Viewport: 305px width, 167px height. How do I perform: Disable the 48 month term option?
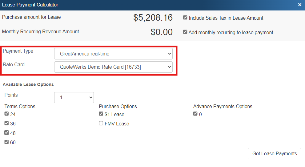point(6,133)
